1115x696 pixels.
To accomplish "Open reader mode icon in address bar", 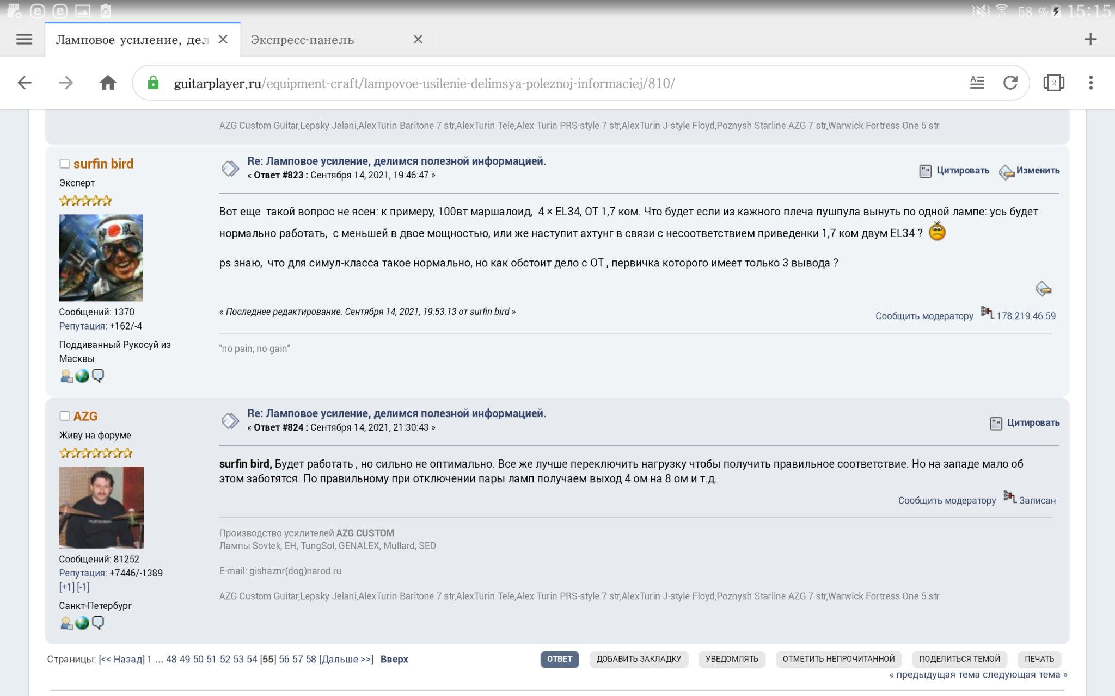I will [977, 83].
